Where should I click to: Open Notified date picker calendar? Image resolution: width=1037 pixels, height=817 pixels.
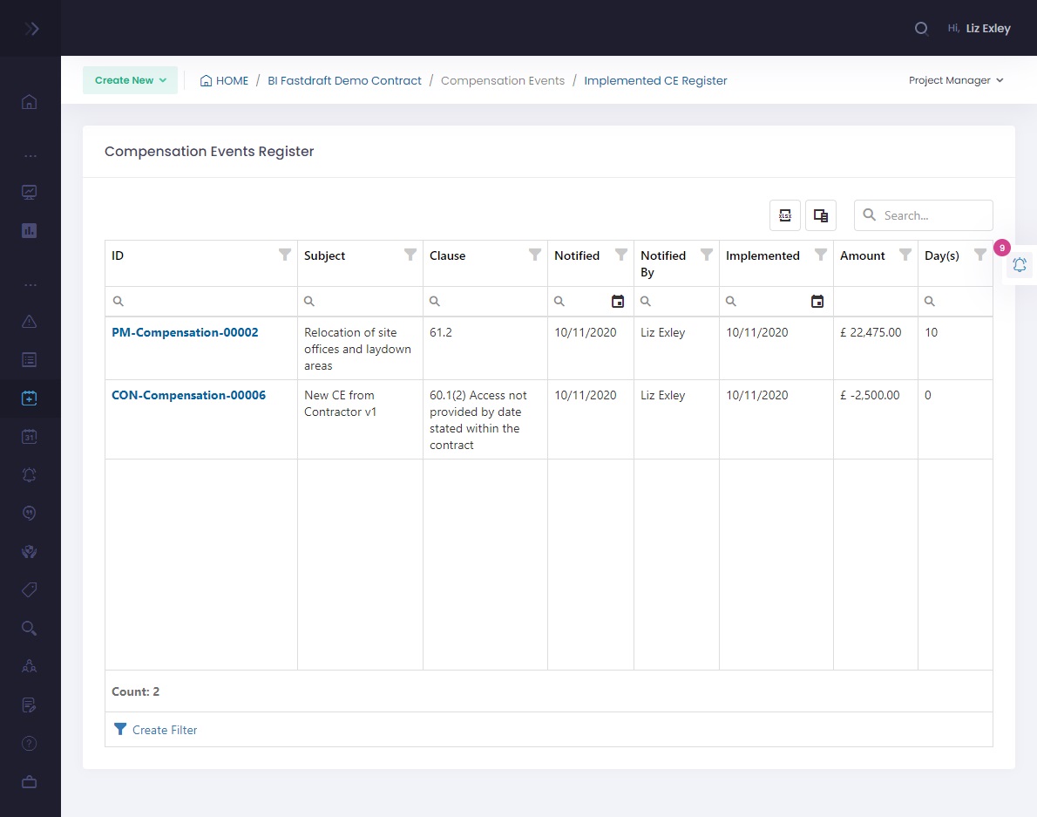click(618, 302)
